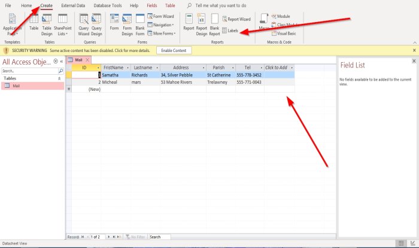Click the record Search box at bottom
Viewport: 419px width, 248px height.
(x=160, y=237)
